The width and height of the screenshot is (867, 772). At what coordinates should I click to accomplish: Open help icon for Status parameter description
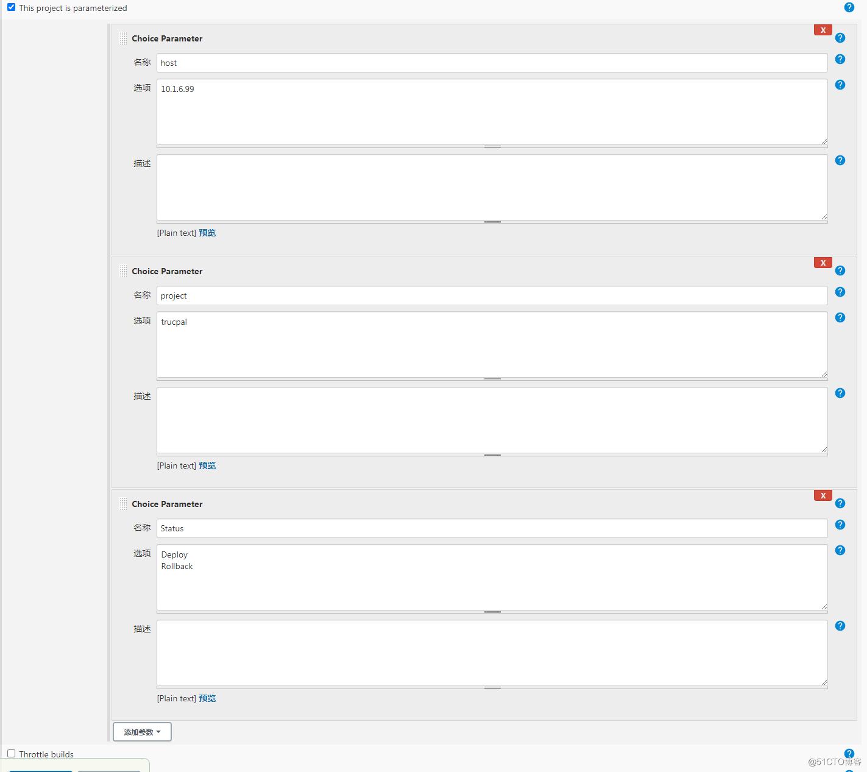click(x=840, y=626)
